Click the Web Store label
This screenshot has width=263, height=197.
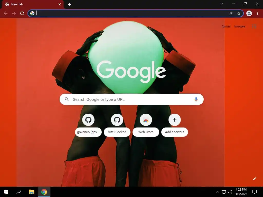click(x=146, y=132)
